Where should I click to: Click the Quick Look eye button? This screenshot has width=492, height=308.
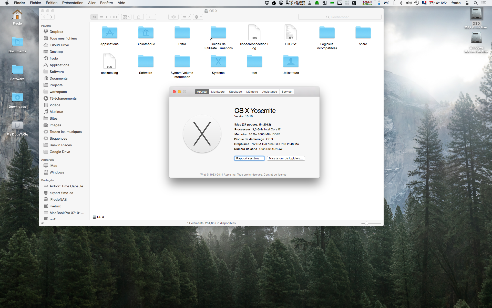(173, 17)
